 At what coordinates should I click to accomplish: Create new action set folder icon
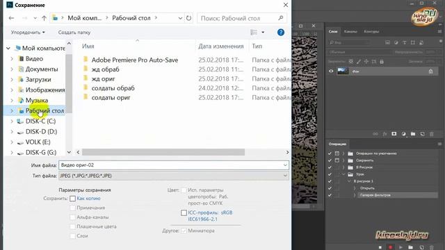coord(411,247)
